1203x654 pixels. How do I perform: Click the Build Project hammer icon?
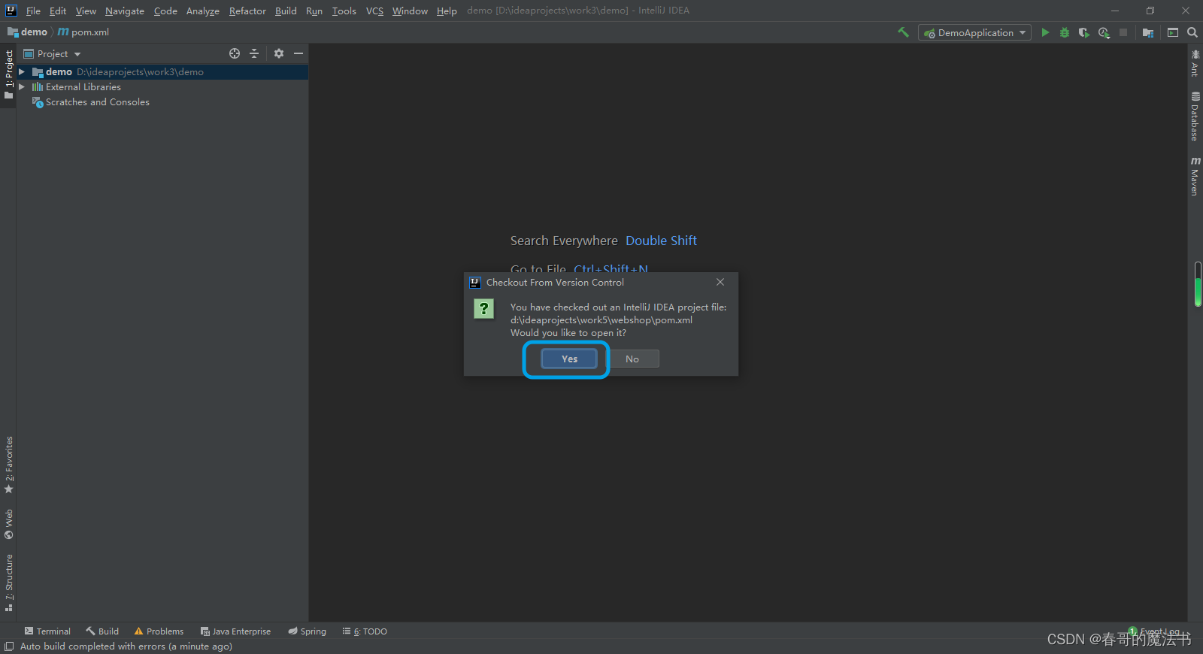[904, 32]
